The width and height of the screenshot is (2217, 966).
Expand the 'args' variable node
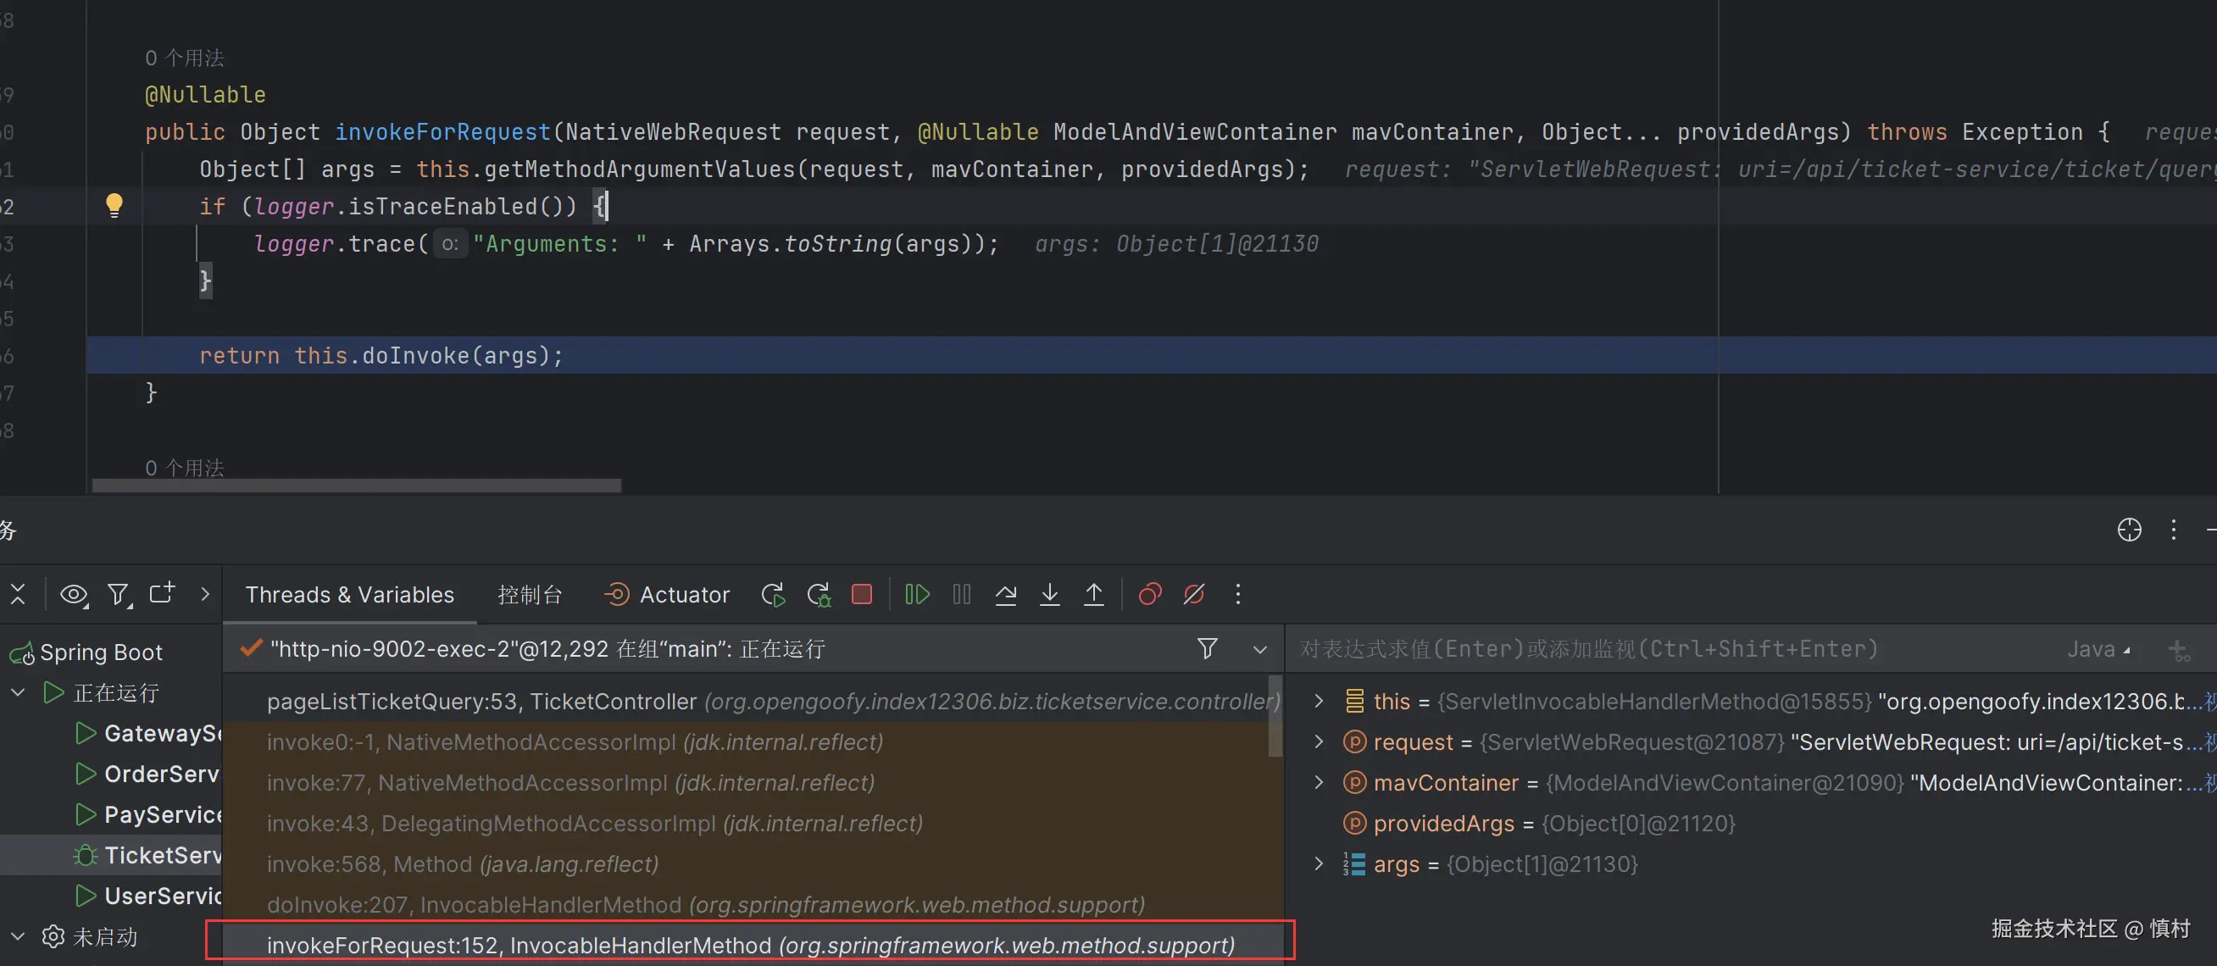click(1318, 863)
